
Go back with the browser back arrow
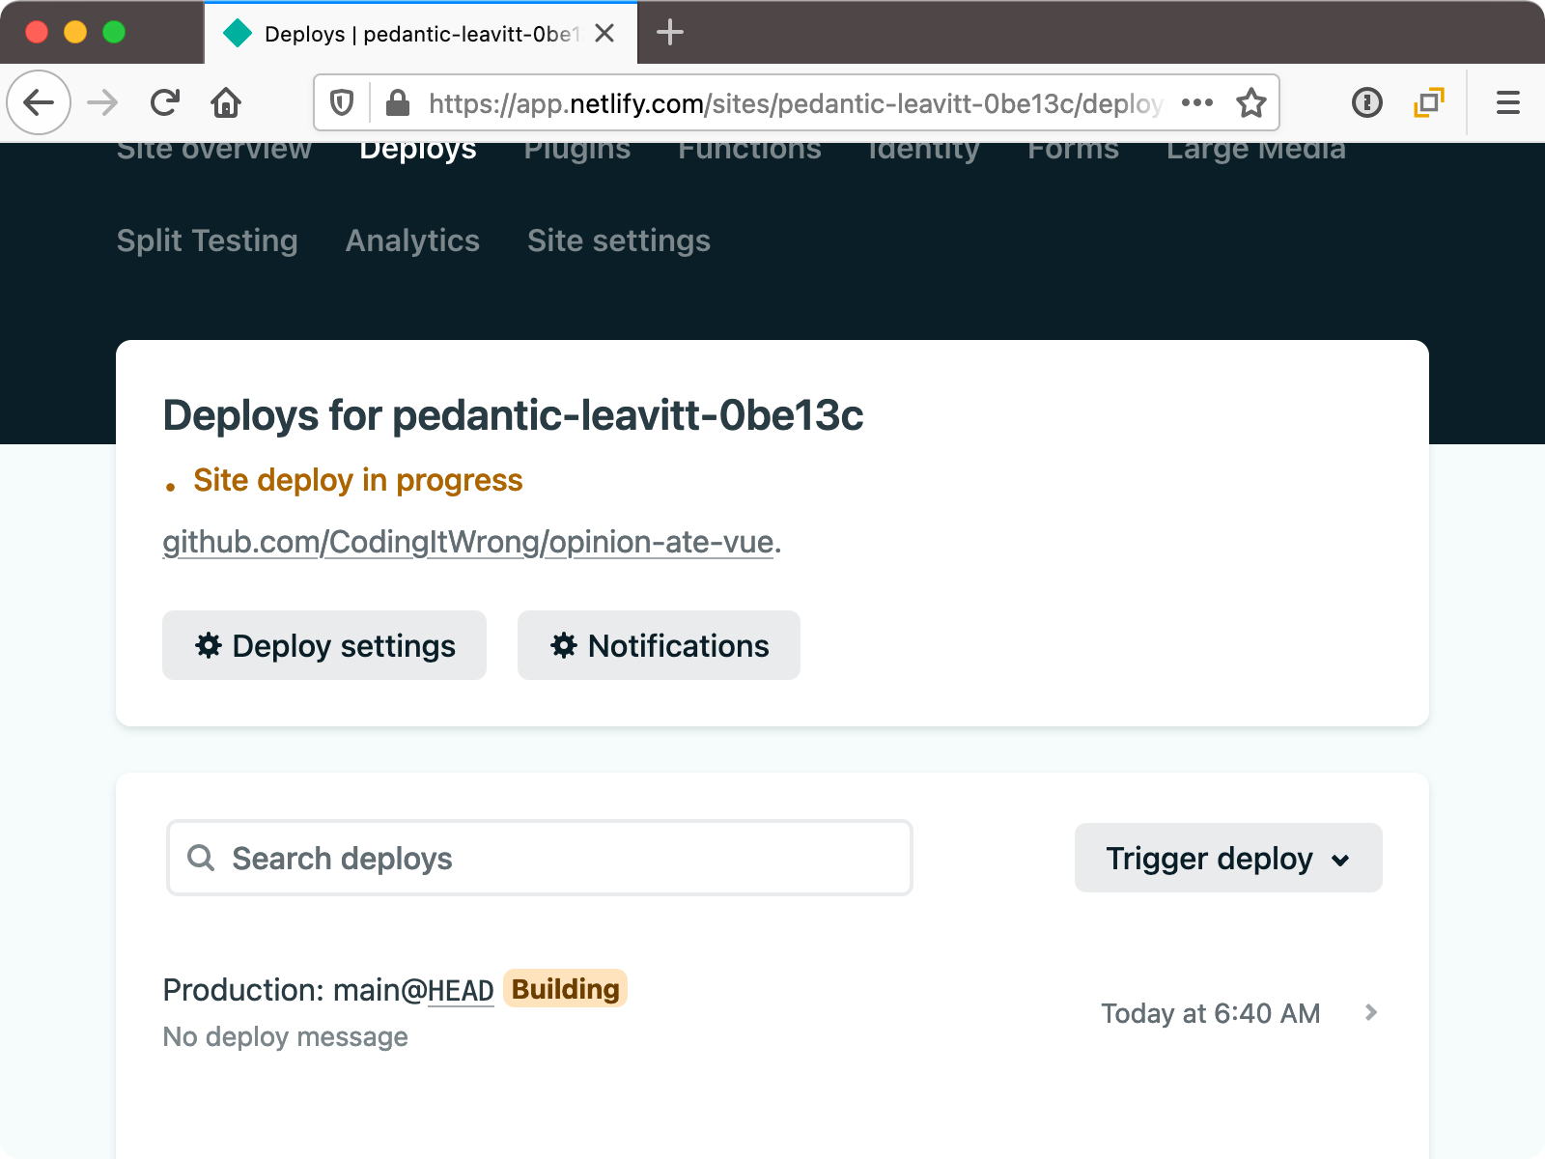click(39, 102)
